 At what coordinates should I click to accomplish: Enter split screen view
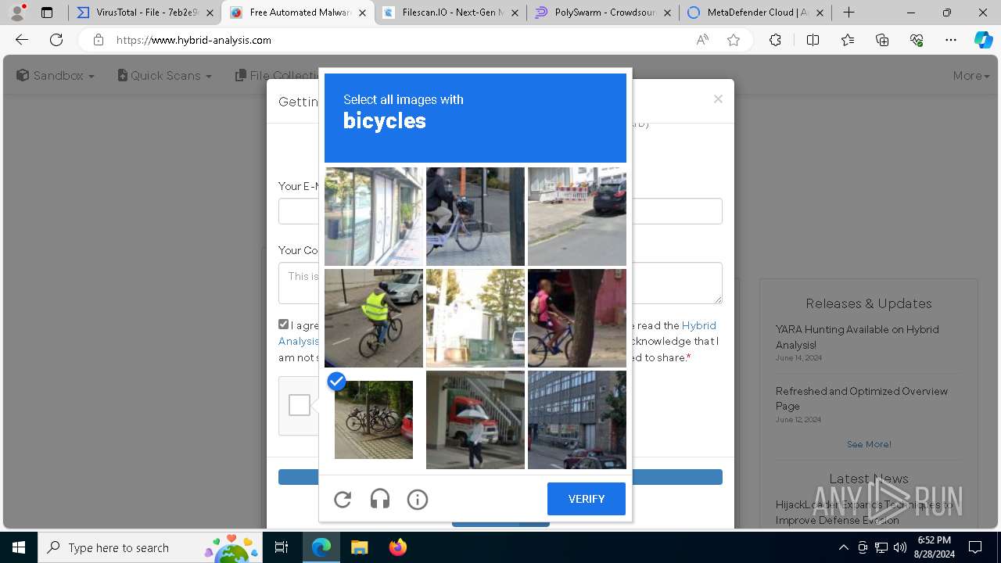click(813, 40)
